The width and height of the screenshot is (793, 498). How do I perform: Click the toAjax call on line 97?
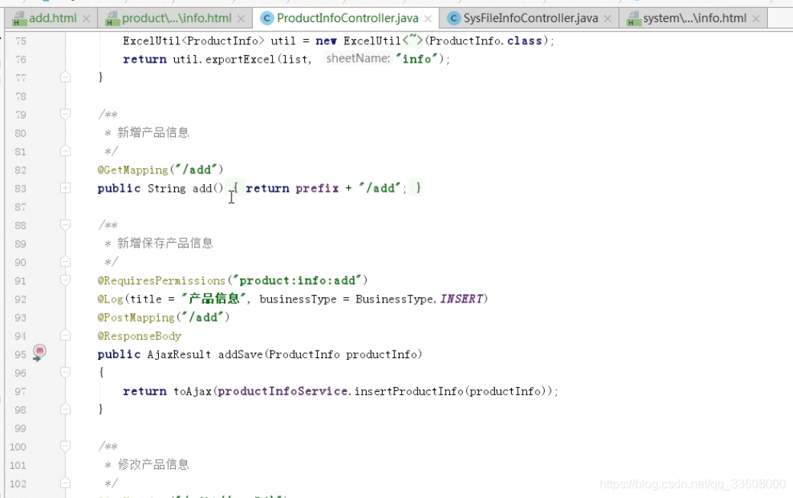click(x=193, y=391)
